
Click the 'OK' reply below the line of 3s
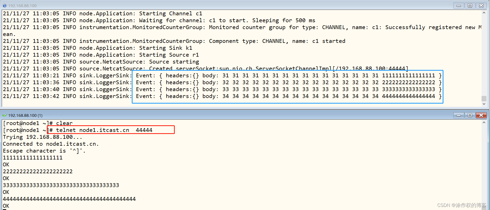(x=6, y=192)
